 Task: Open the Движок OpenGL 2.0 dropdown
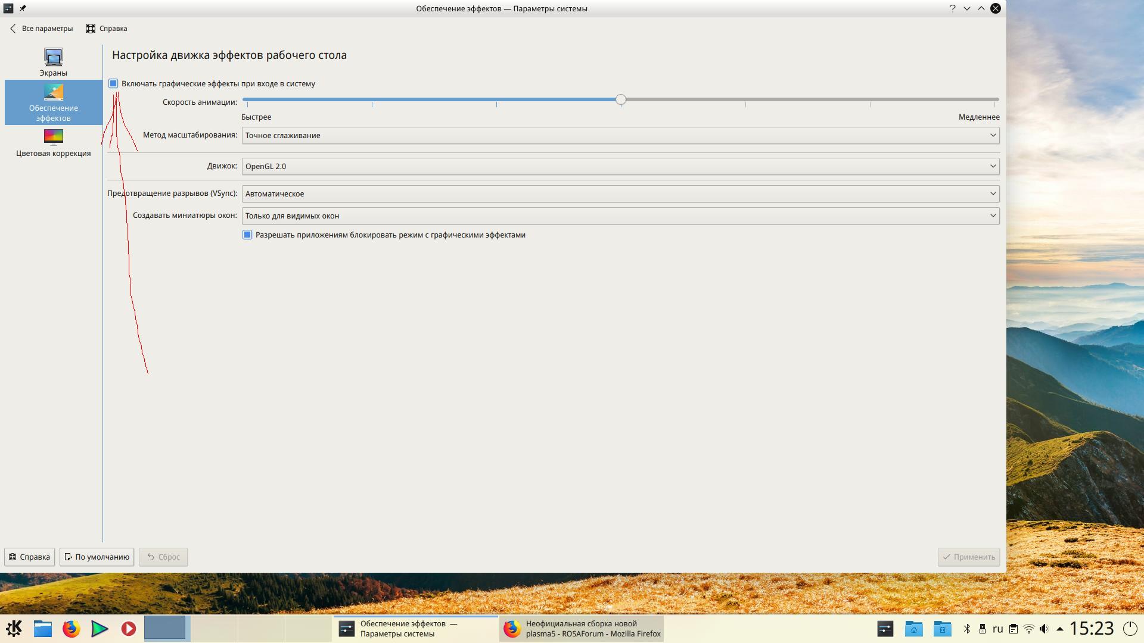tap(620, 166)
